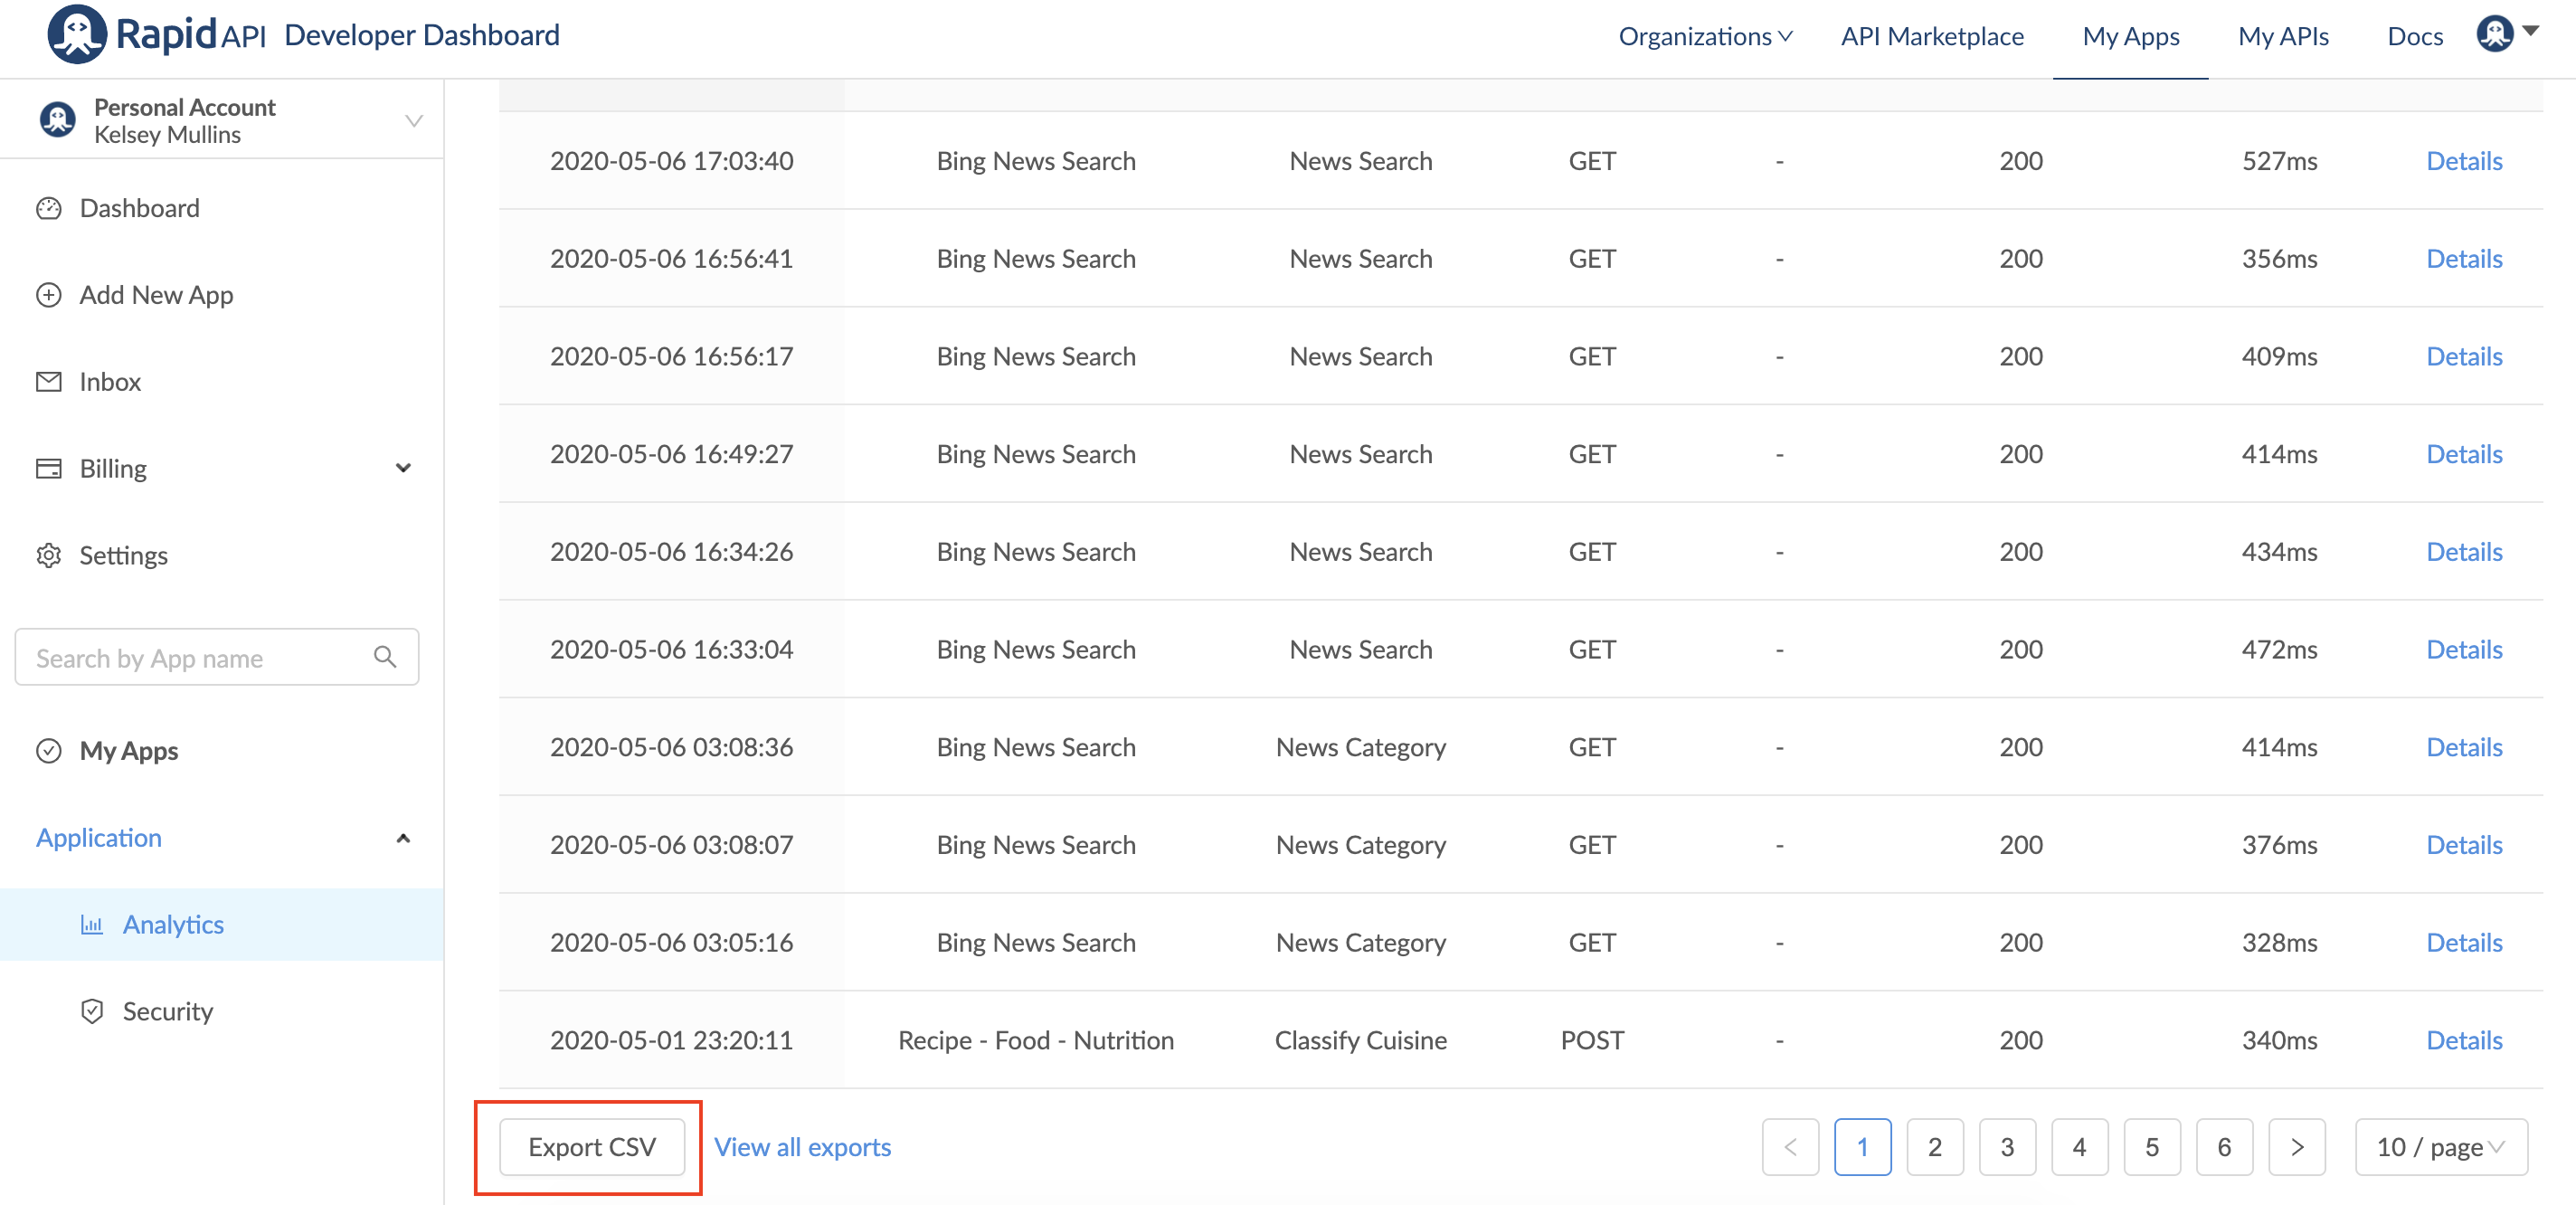2576x1205 pixels.
Task: Click the Settings gear icon
Action: [49, 555]
